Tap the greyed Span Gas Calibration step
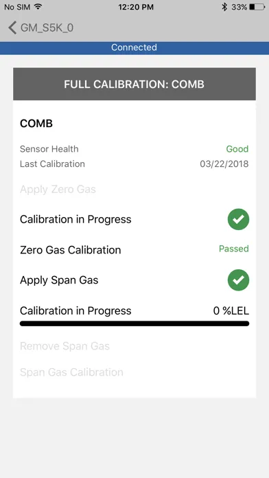The image size is (269, 478). click(71, 372)
